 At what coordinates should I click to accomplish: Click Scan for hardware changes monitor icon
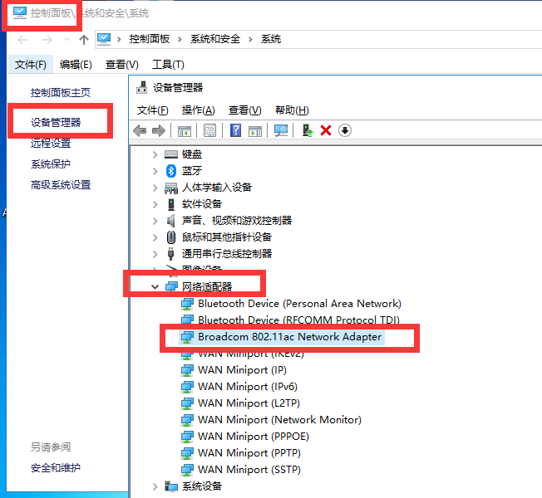(x=281, y=130)
